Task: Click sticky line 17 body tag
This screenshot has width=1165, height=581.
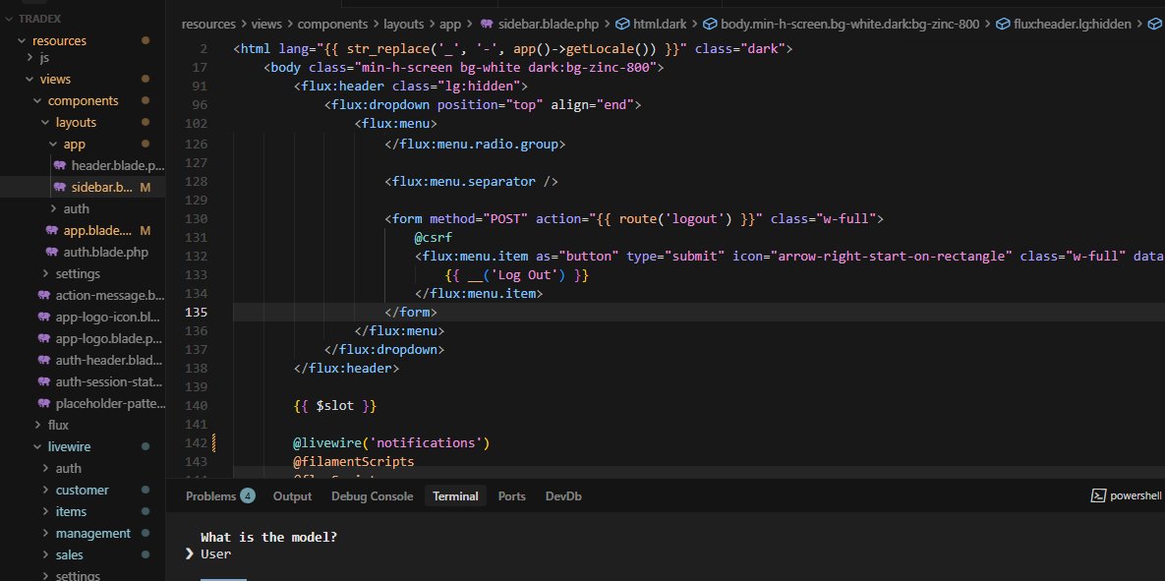Action: (463, 68)
